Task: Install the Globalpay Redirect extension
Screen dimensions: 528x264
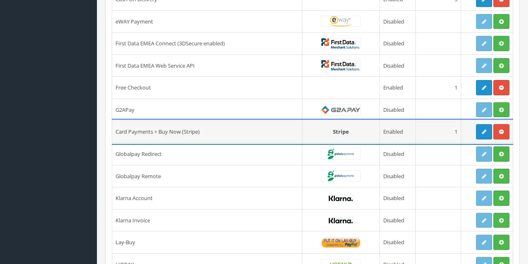Action: pos(501,154)
